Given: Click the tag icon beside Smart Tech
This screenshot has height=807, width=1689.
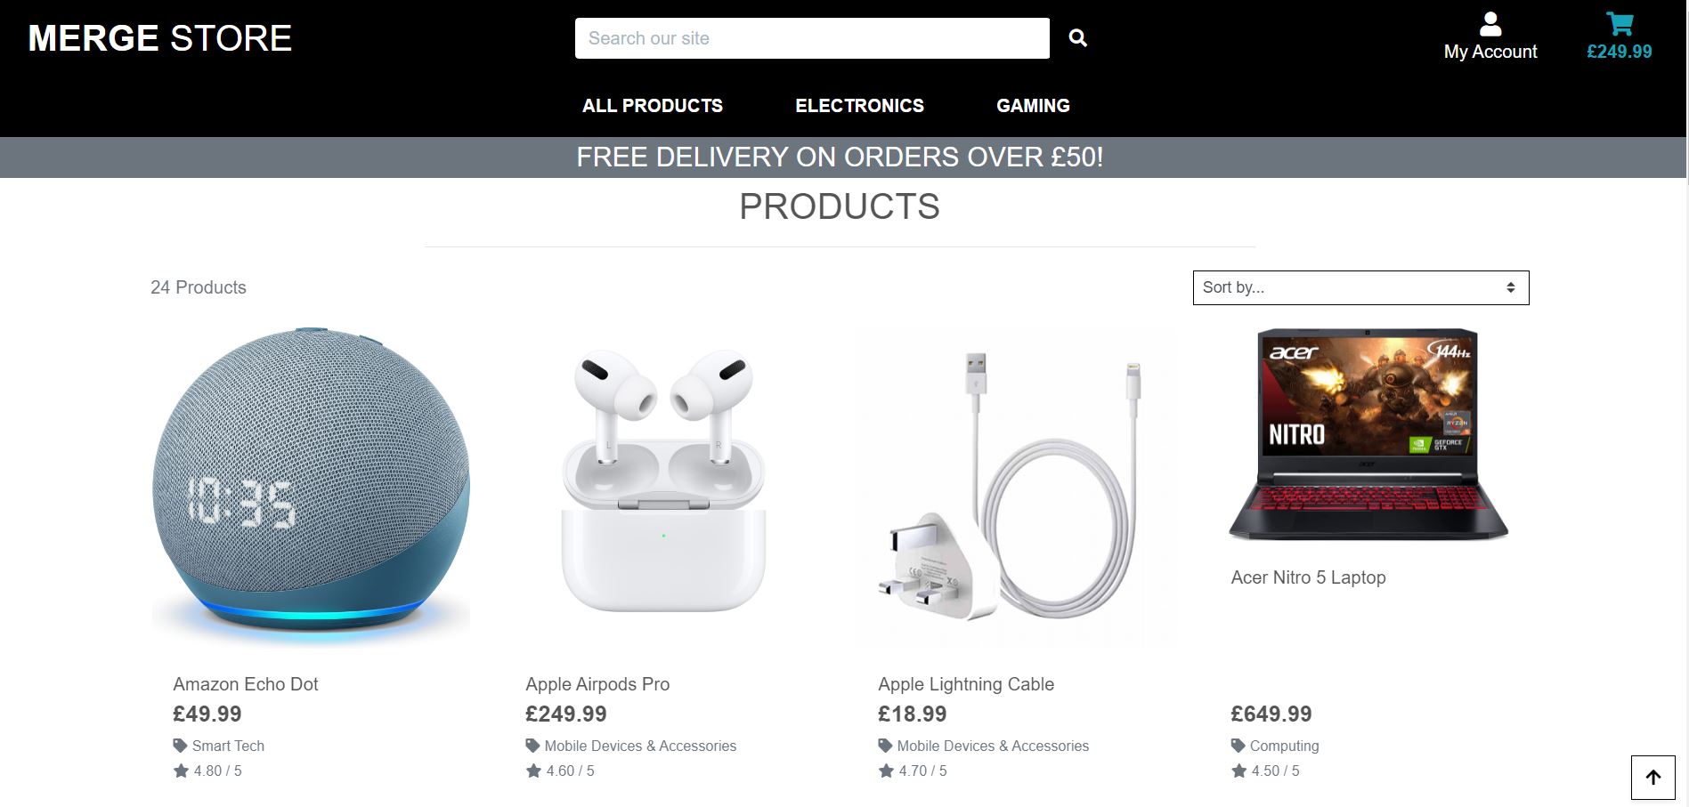Looking at the screenshot, I should [181, 746].
